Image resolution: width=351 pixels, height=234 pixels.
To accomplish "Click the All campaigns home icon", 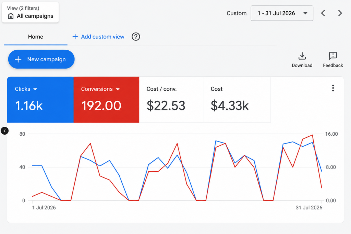I will pyautogui.click(x=11, y=16).
